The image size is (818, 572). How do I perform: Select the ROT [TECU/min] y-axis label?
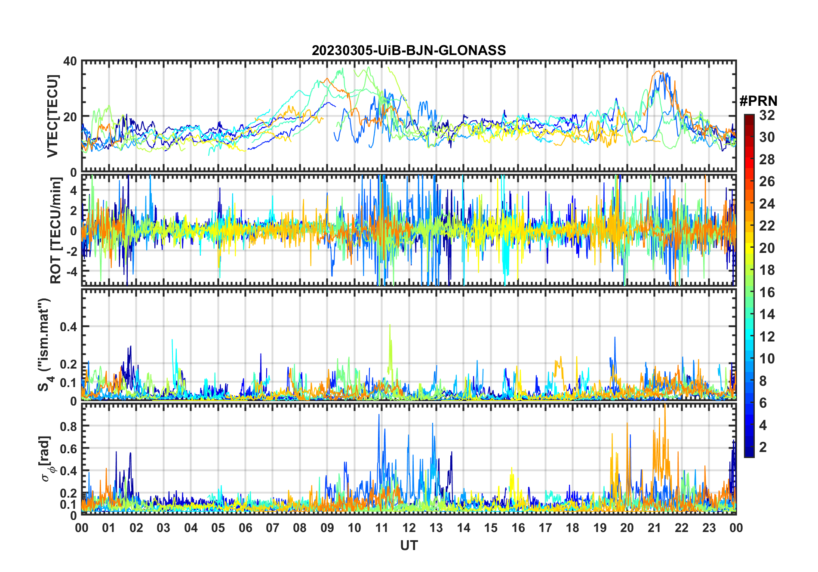(55, 231)
